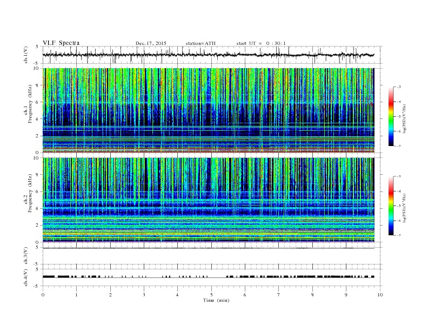Click the ch.1 spectrogram color scale bar
The width and height of the screenshot is (428, 331).
click(x=391, y=117)
